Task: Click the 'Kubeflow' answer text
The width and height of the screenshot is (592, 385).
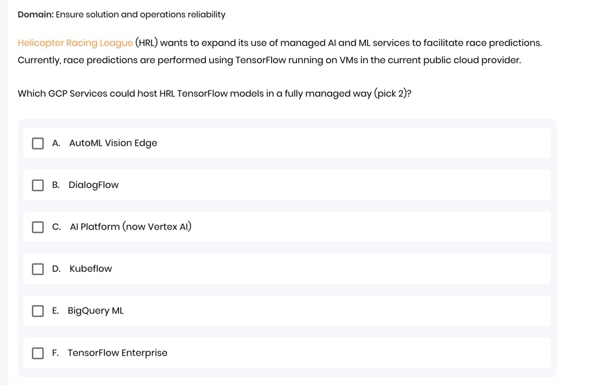Action: [90, 269]
